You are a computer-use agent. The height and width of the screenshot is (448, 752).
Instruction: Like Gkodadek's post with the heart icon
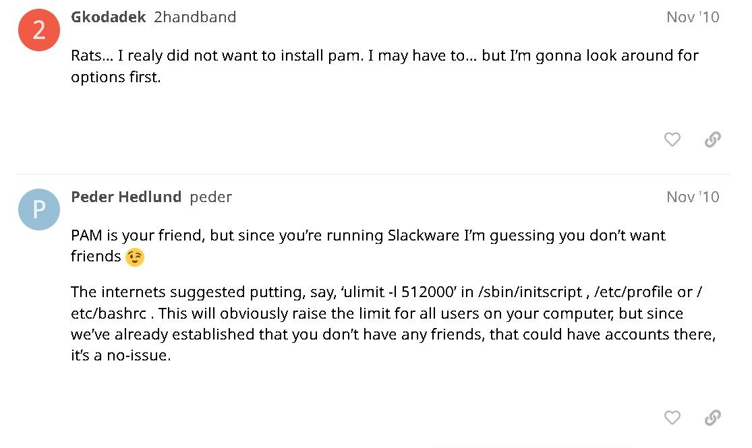click(672, 139)
